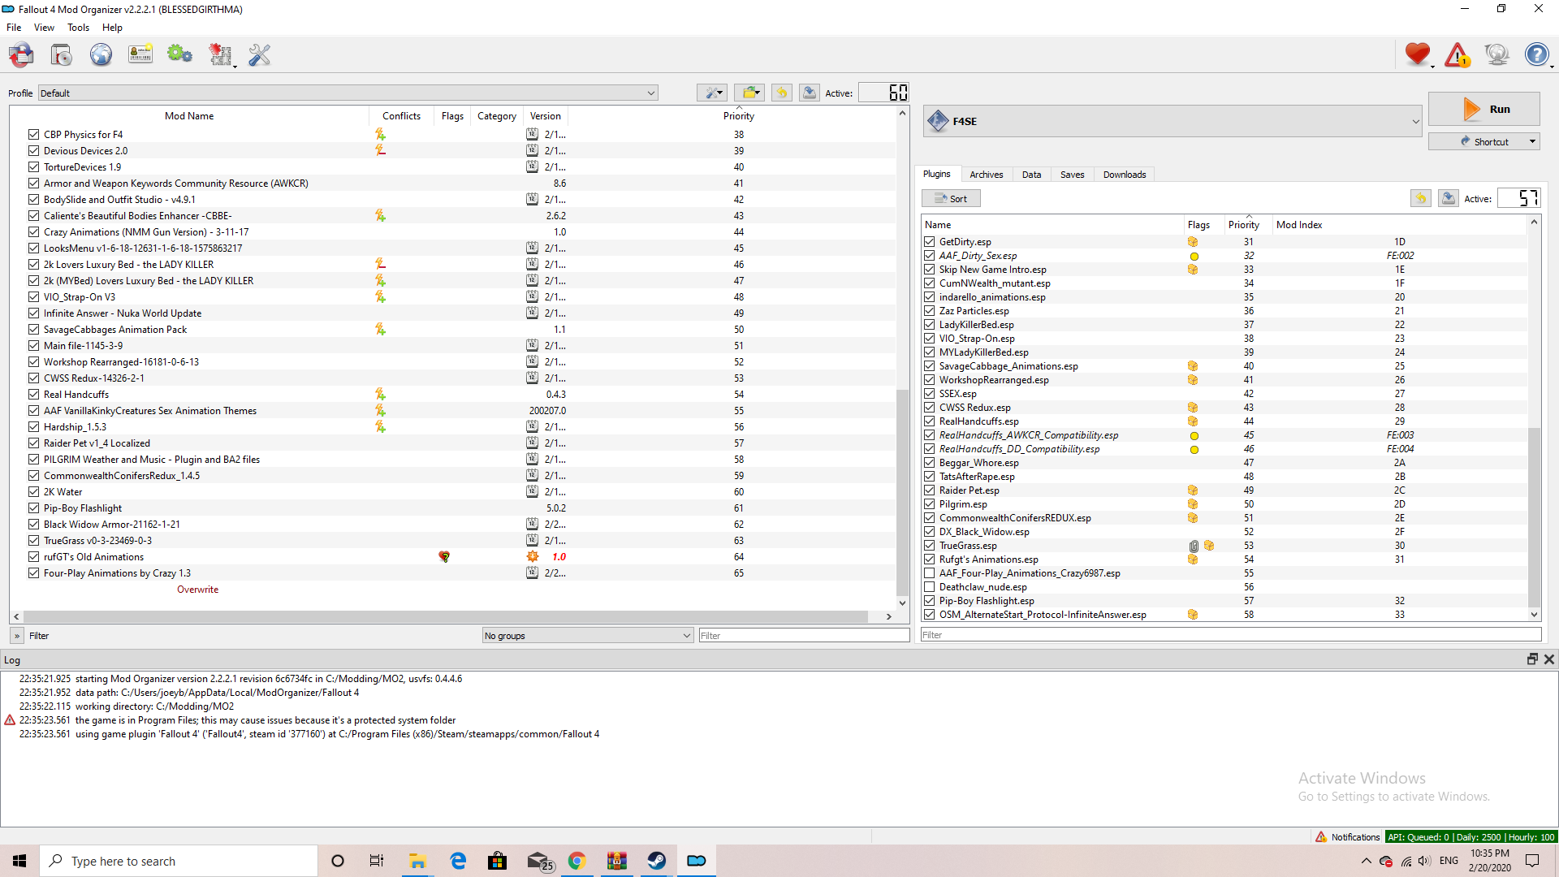Viewport: 1559px width, 877px height.
Task: Click the Endorse heart icon
Action: pyautogui.click(x=1418, y=54)
